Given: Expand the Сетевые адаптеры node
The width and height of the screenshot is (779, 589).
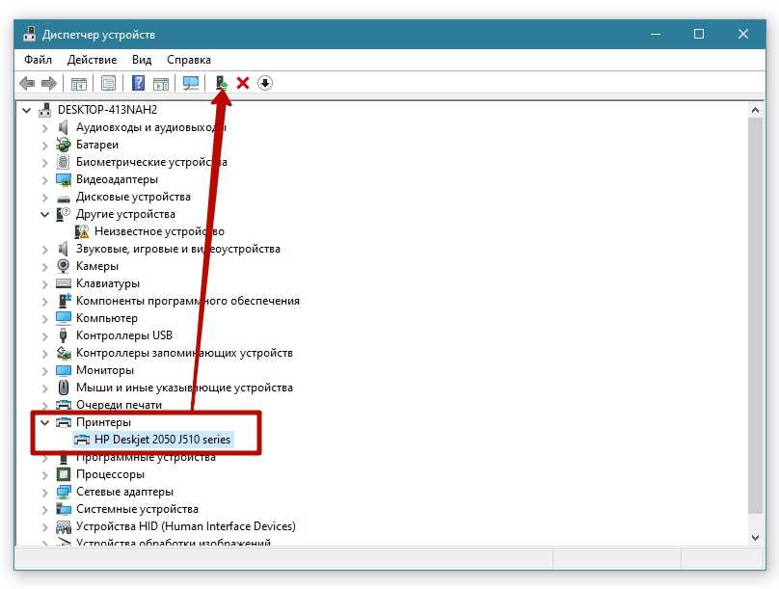Looking at the screenshot, I should pos(44,492).
